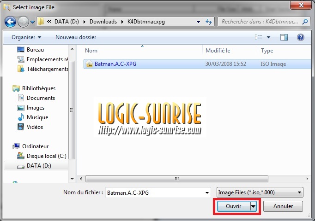This screenshot has height=221, width=315.
Task: Open the Vidéos library
Action: click(x=35, y=127)
